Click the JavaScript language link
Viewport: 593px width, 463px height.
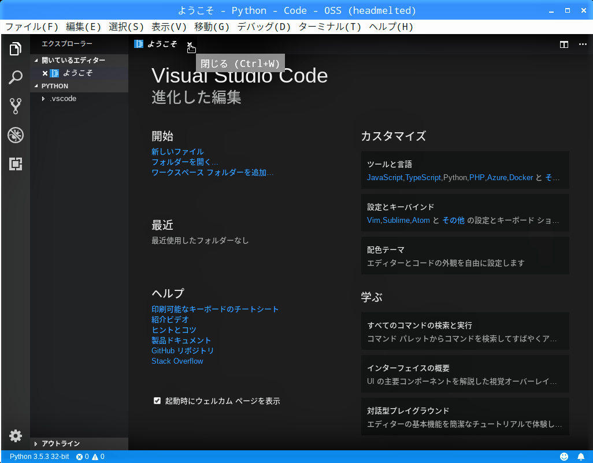[384, 177]
